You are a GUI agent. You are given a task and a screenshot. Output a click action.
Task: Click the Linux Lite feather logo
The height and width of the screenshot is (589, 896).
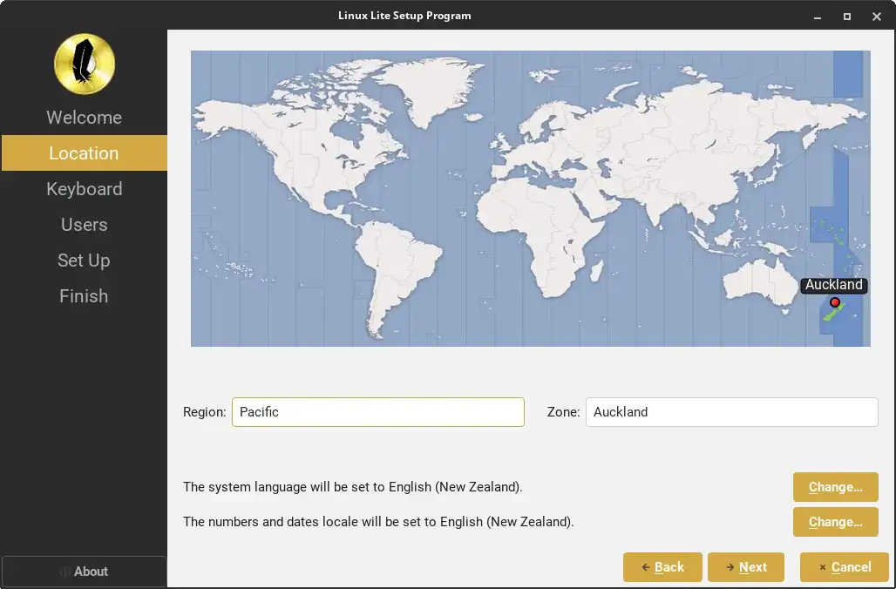click(x=85, y=64)
